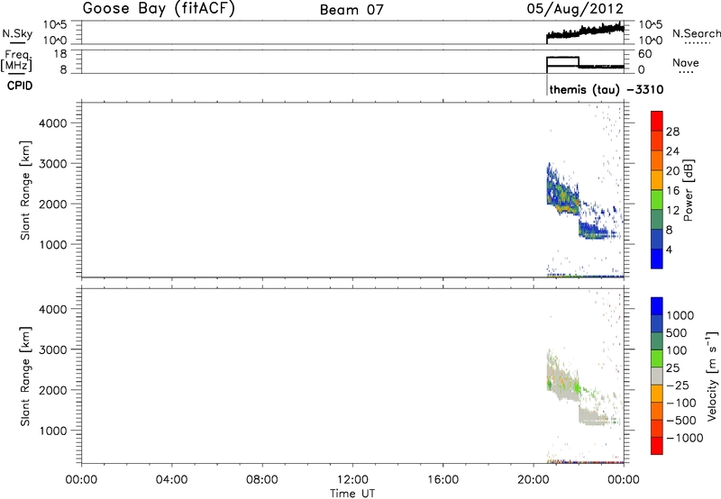Screen dimensions: 721x499
Task: Click the '04:00' time axis label
Action: pyautogui.click(x=171, y=480)
